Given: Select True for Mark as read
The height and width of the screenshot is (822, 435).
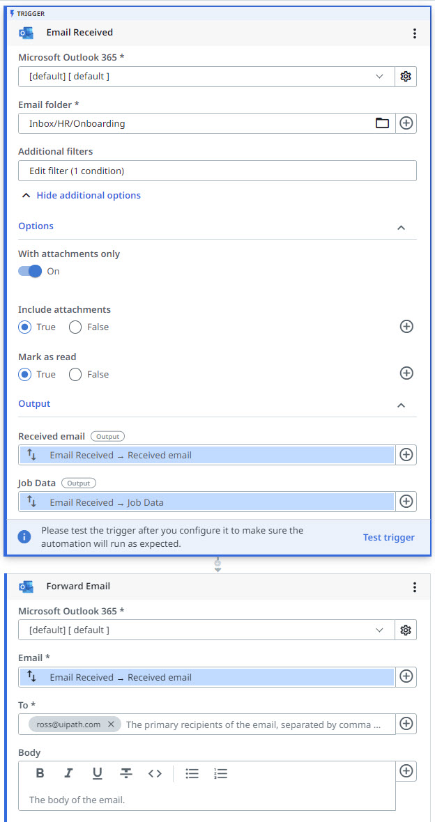Looking at the screenshot, I should point(25,374).
